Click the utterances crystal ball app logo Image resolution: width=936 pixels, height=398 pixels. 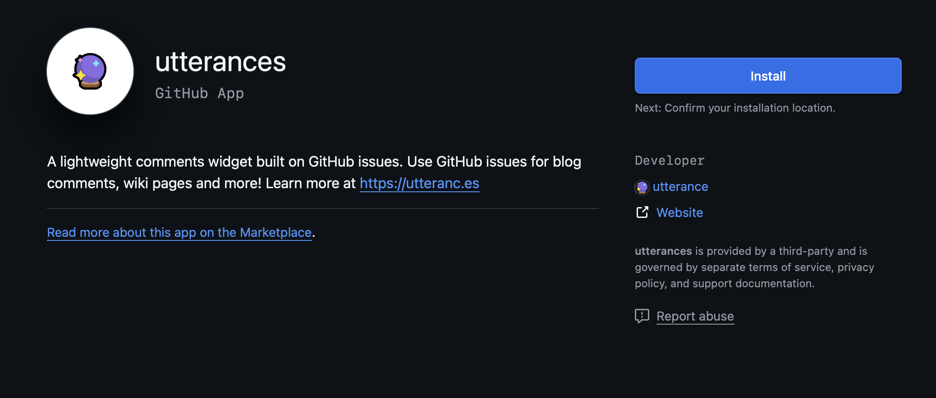click(90, 71)
